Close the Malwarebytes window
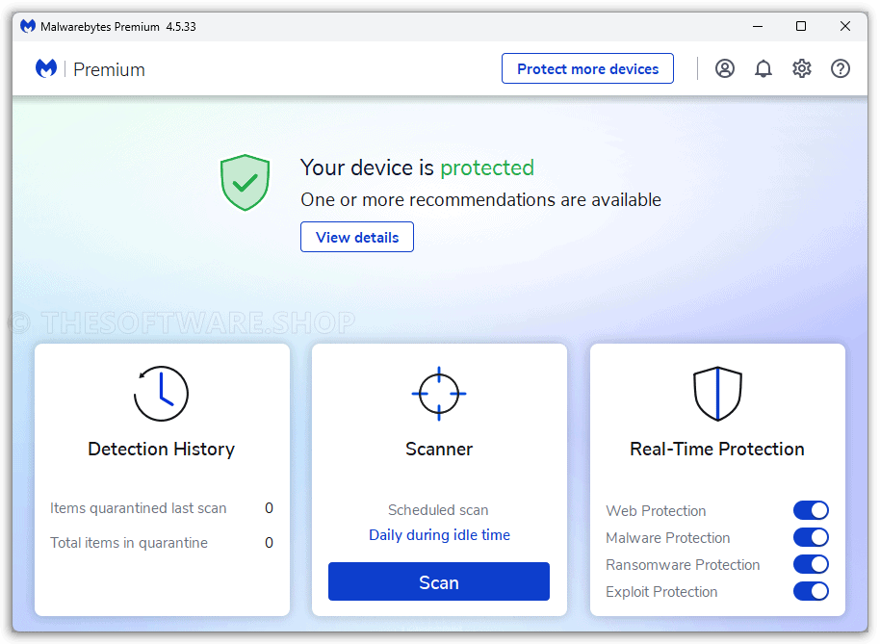Image resolution: width=880 pixels, height=644 pixels. tap(844, 26)
